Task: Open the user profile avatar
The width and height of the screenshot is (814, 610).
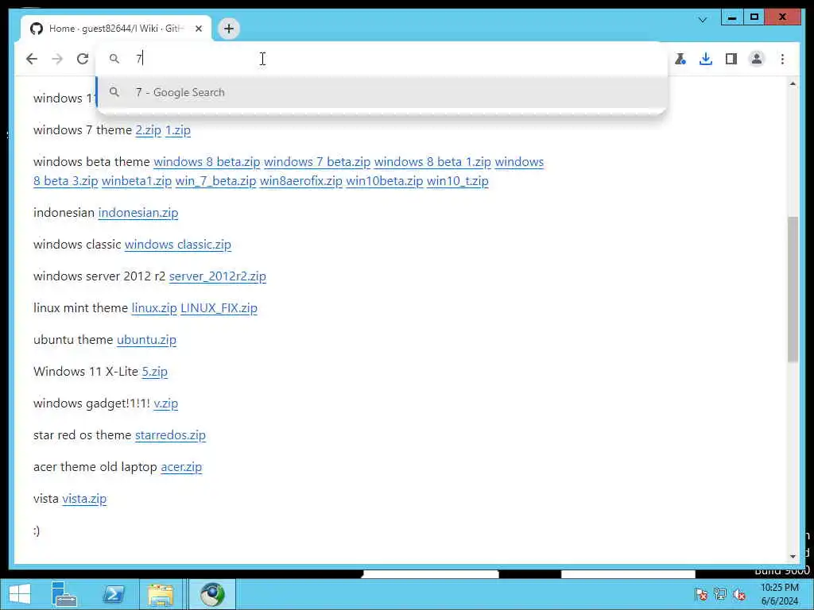Action: (757, 59)
